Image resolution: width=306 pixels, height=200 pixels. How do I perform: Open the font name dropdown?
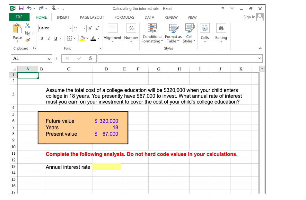click(70, 28)
